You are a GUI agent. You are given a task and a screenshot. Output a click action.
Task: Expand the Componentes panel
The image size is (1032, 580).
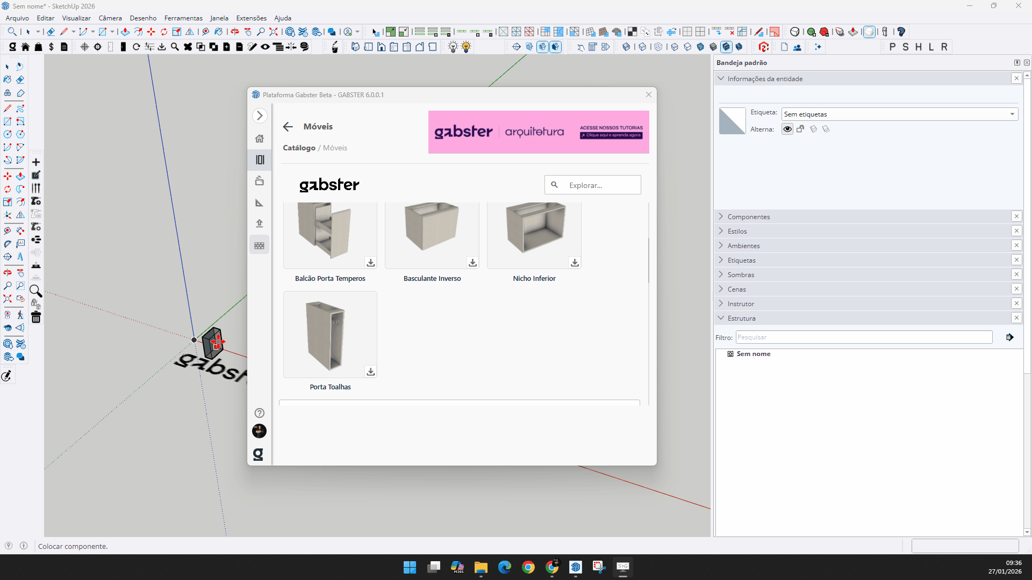click(x=748, y=217)
